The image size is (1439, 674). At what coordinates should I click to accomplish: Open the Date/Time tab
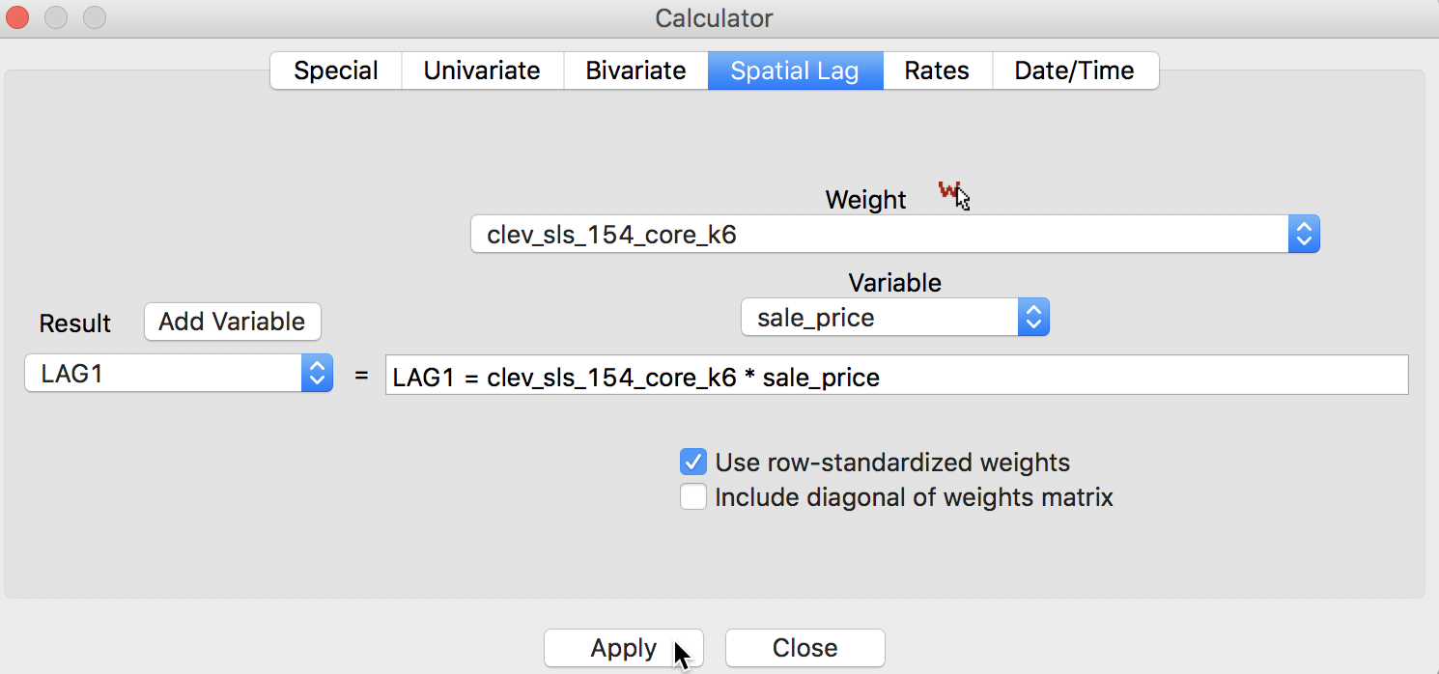(x=1075, y=70)
